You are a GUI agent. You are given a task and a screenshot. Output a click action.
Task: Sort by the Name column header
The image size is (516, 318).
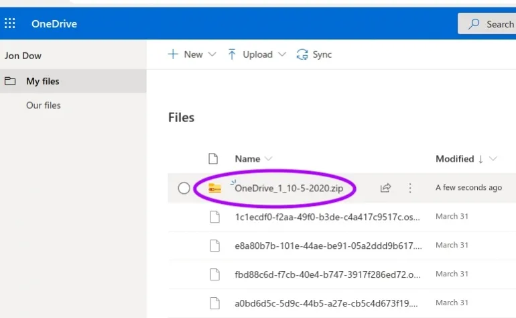click(x=247, y=159)
